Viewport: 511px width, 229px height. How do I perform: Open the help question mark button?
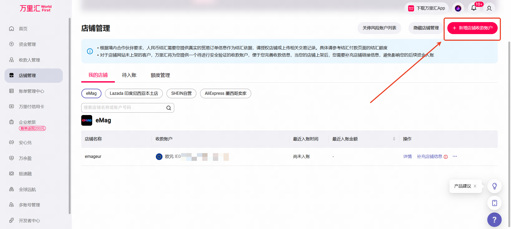point(494,220)
